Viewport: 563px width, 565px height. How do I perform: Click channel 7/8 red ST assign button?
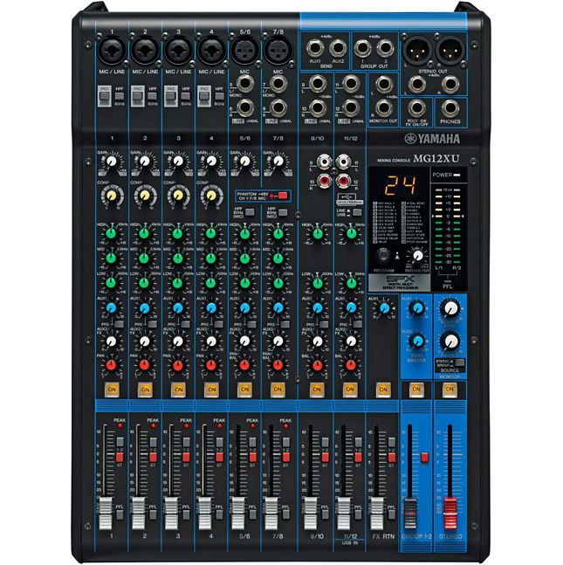[285, 458]
